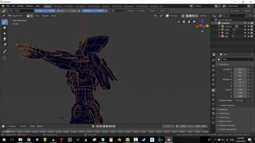Select the Smear weight paint tool
The width and height of the screenshot is (255, 143).
pos(4,39)
